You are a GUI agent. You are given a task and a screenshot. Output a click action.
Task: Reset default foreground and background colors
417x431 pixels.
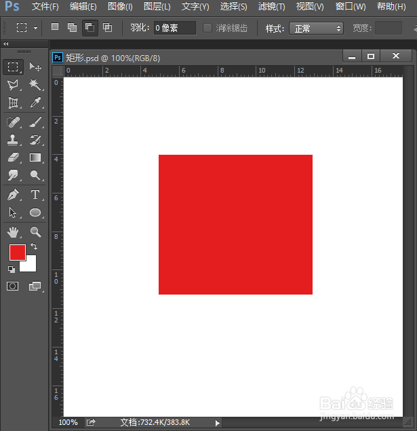click(12, 269)
